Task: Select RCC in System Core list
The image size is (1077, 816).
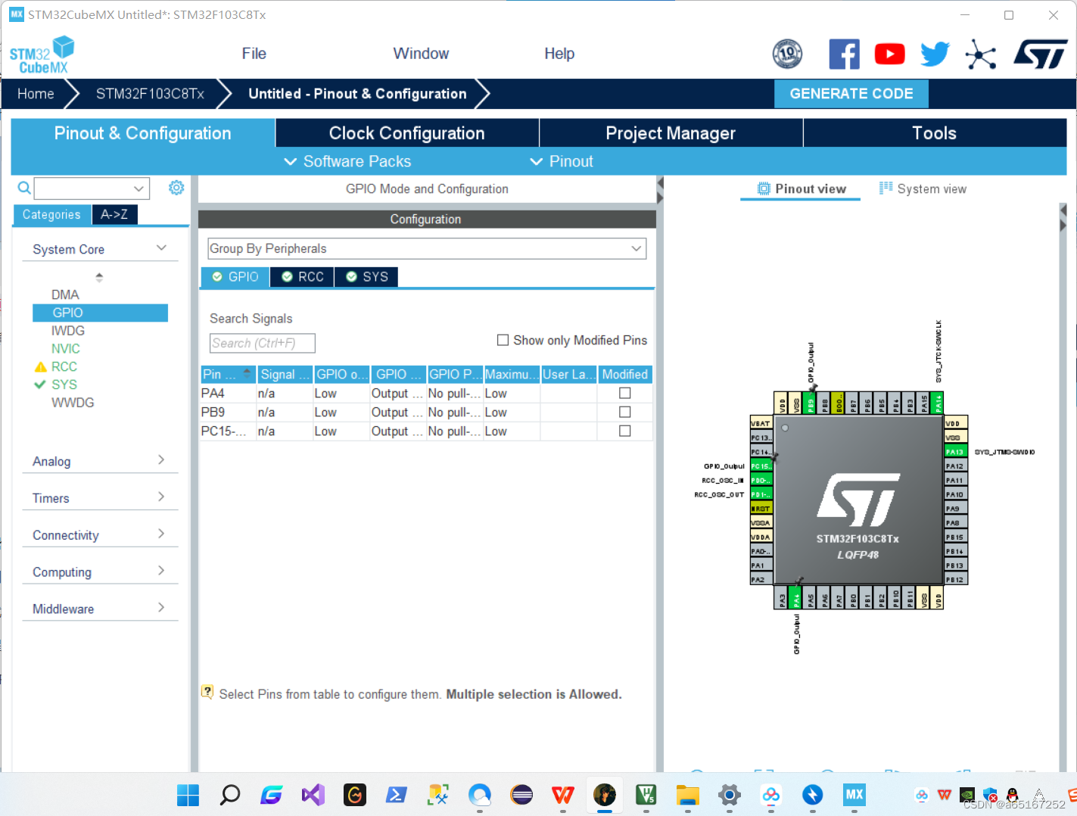Action: pyautogui.click(x=64, y=366)
